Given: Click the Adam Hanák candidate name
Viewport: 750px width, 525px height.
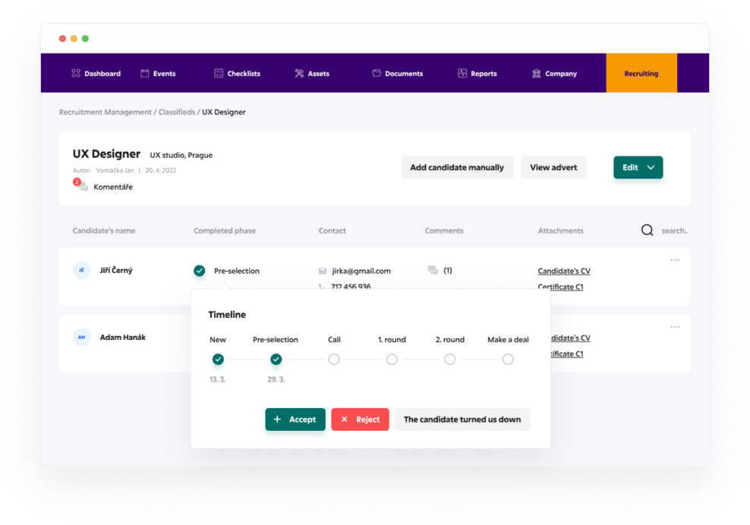Looking at the screenshot, I should (123, 337).
